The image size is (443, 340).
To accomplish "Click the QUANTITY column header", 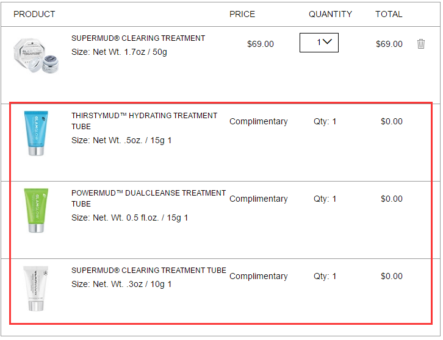I will click(x=330, y=14).
